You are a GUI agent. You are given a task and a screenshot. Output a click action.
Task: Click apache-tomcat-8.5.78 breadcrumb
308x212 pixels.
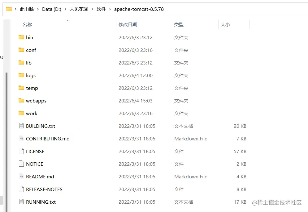[139, 9]
